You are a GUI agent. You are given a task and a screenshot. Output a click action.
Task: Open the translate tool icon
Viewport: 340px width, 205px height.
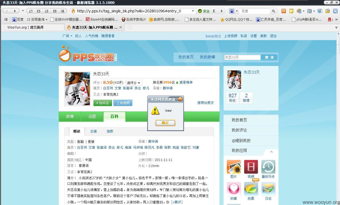point(299,11)
